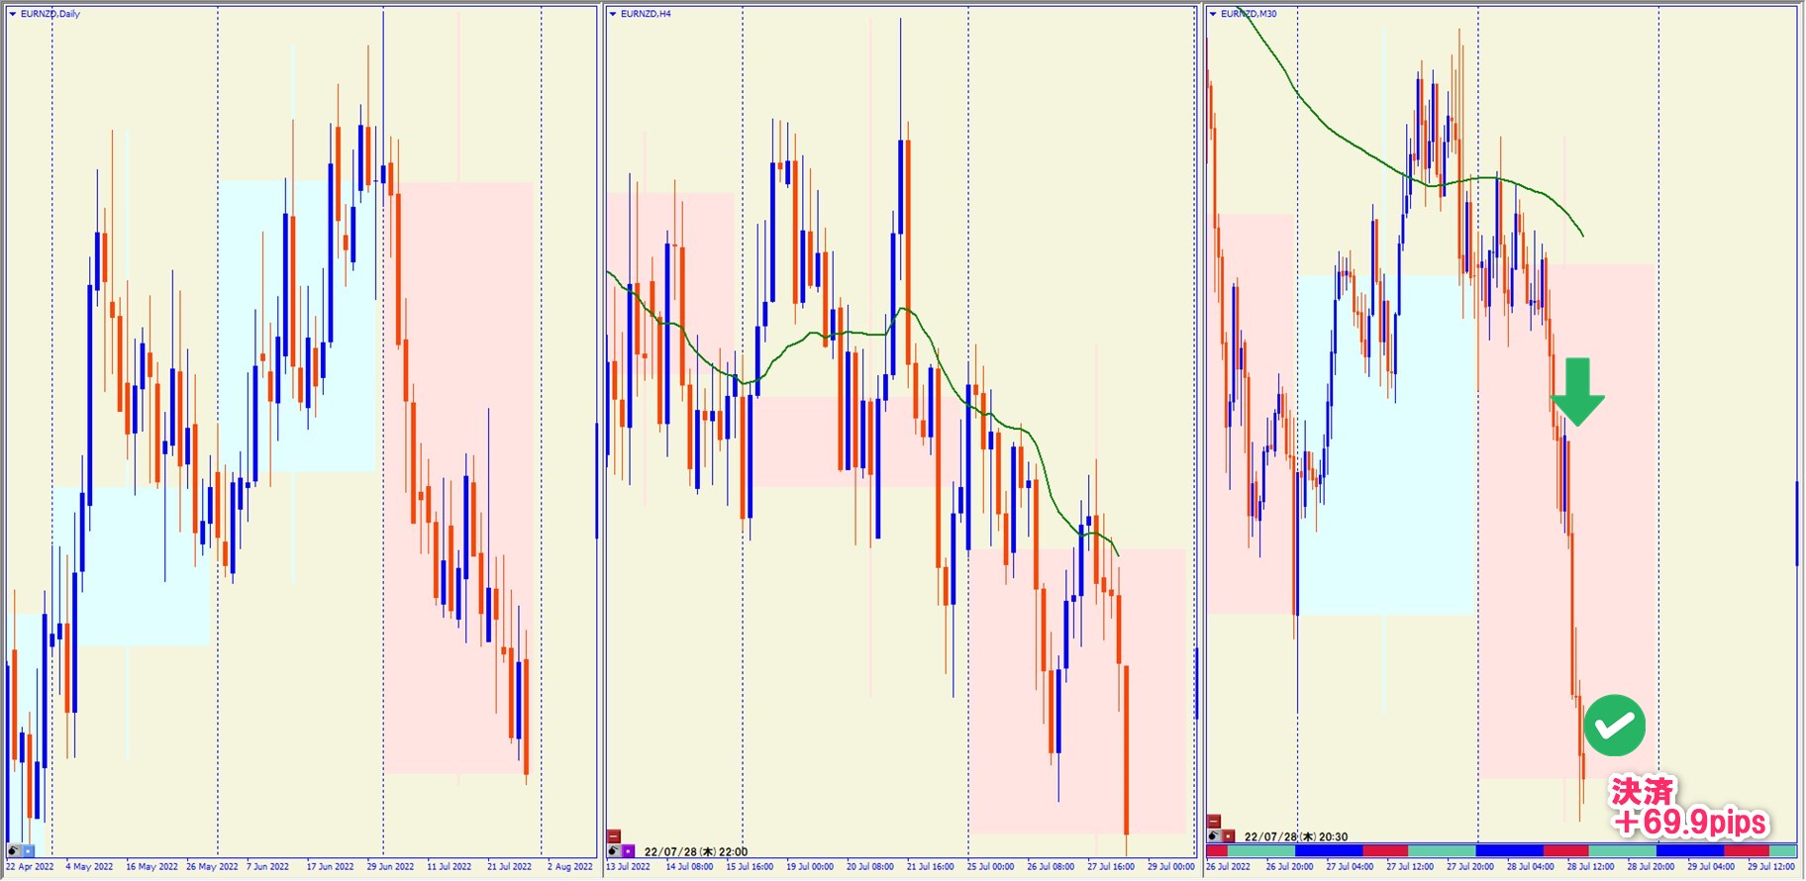Collapse panel with red minus in M30 chart
The image size is (1806, 881).
pyautogui.click(x=1214, y=822)
